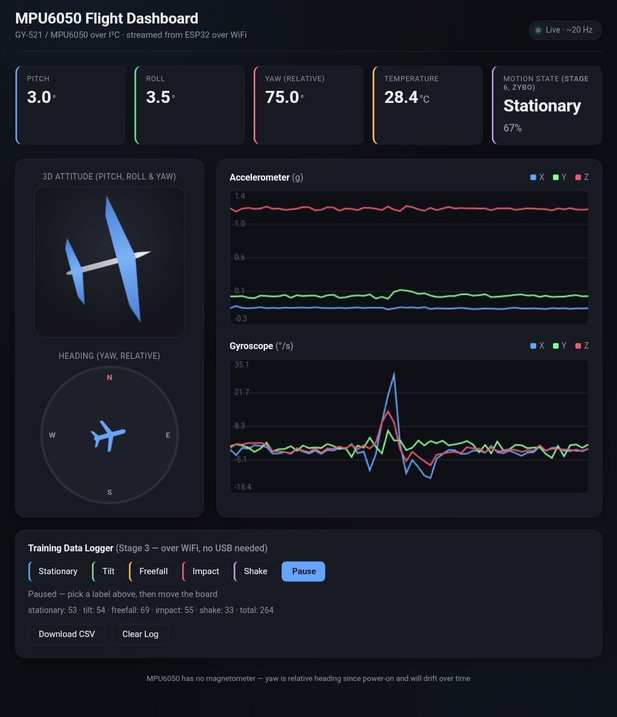Click the Gyroscope (°/s) chart title

(x=261, y=346)
